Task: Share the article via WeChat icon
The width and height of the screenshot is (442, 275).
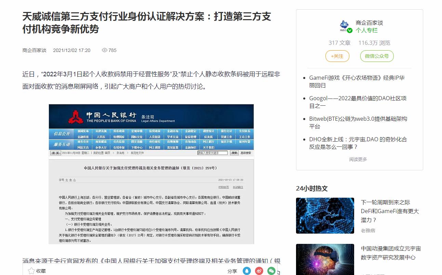Action: point(271,271)
